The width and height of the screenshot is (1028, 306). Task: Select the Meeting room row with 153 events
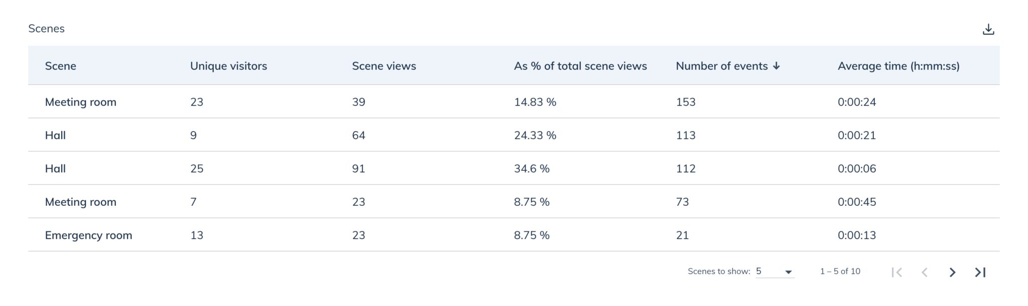514,102
